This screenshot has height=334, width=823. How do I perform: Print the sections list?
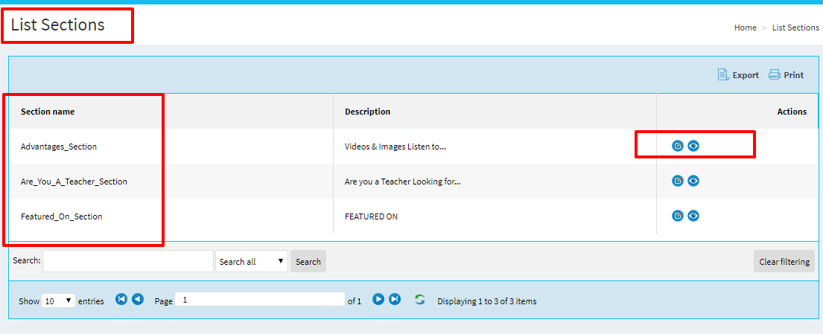787,75
